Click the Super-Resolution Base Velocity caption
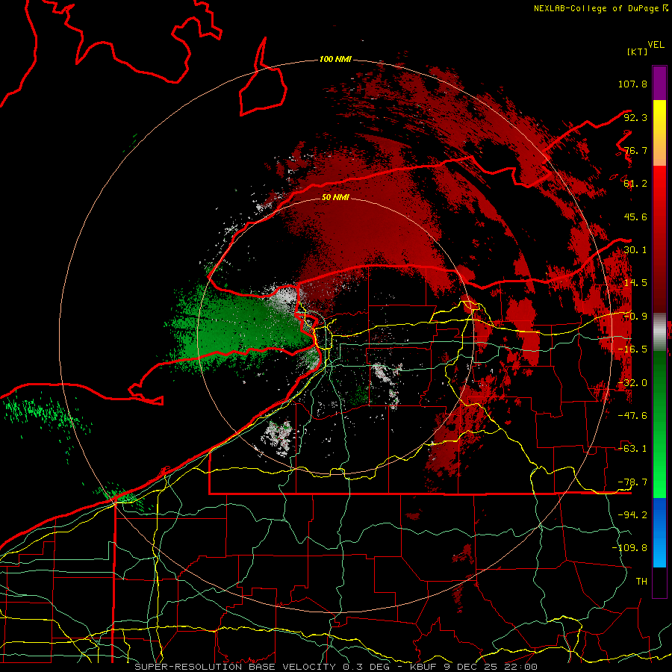This screenshot has width=672, height=672. (336, 667)
